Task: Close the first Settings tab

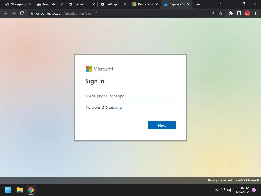Action: tap(94, 4)
